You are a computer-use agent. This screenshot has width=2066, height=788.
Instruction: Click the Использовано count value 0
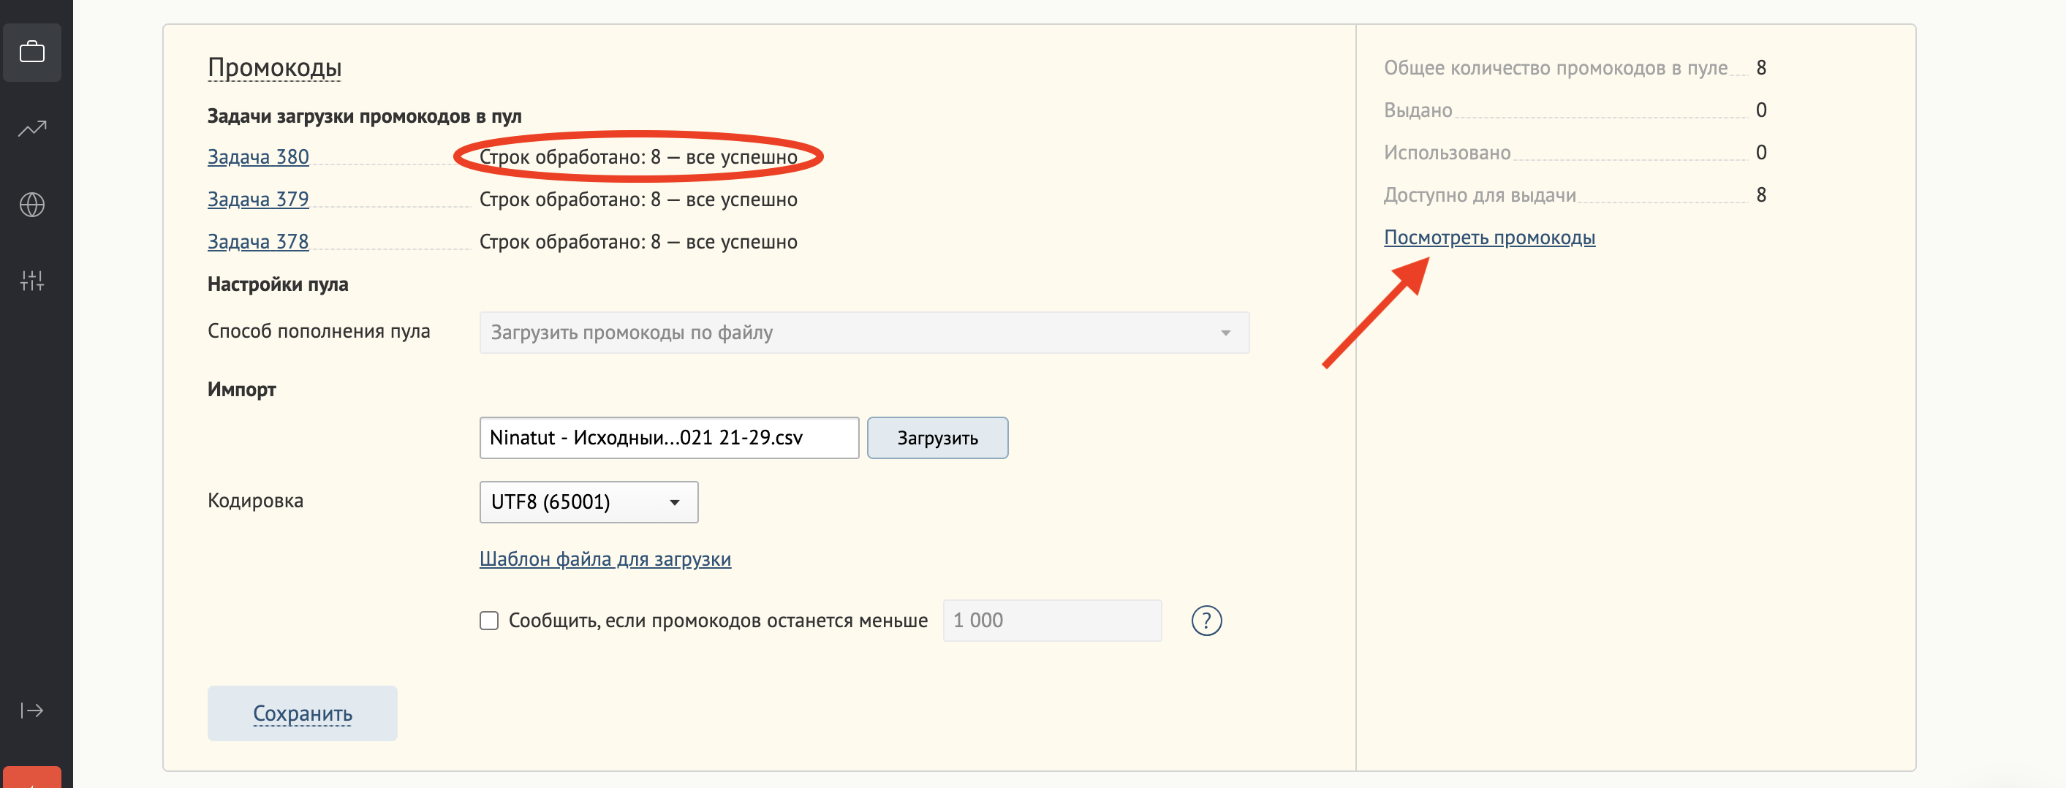[1761, 152]
